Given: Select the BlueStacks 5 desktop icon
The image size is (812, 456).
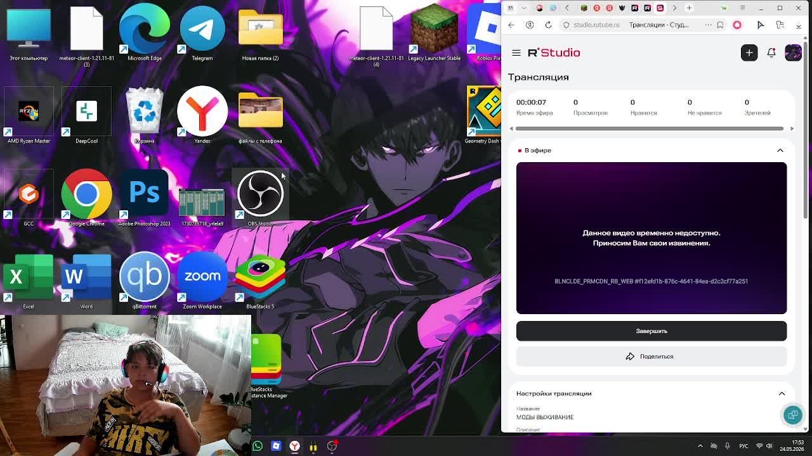Looking at the screenshot, I should click(260, 282).
